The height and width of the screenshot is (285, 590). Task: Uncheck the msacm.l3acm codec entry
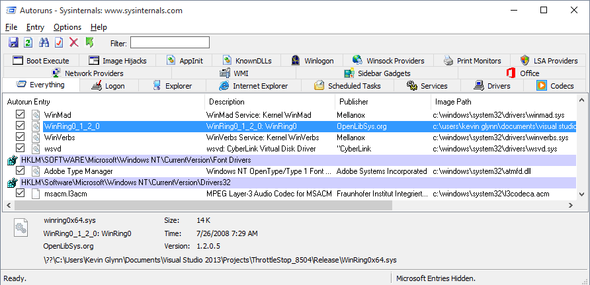click(21, 193)
